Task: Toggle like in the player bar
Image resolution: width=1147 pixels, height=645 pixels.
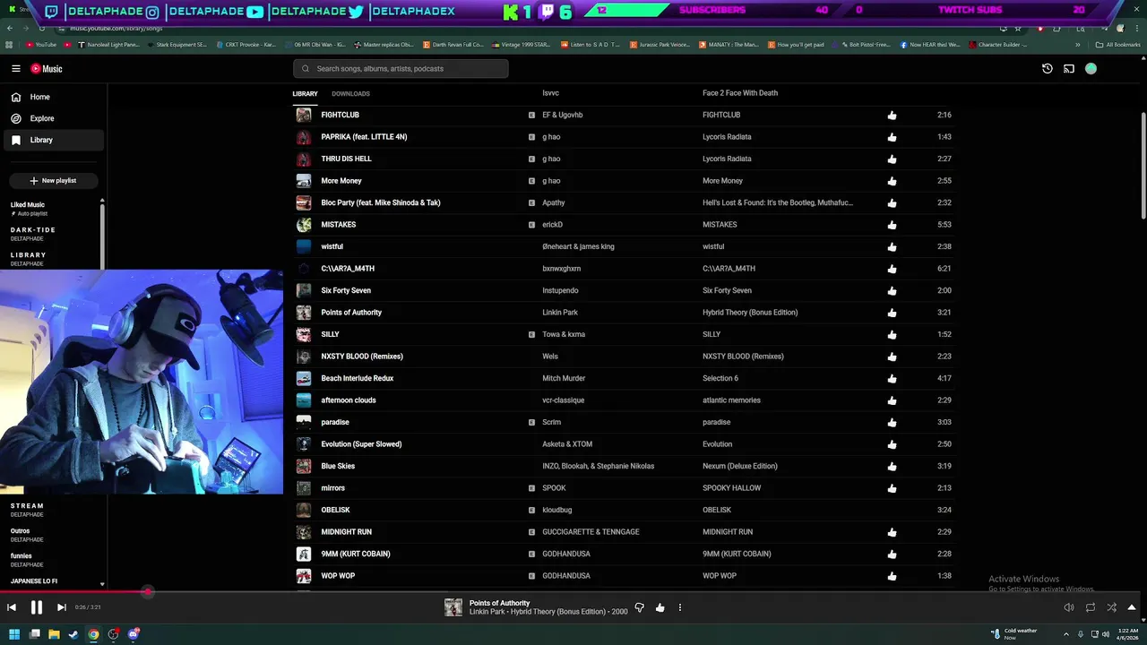Action: (660, 607)
